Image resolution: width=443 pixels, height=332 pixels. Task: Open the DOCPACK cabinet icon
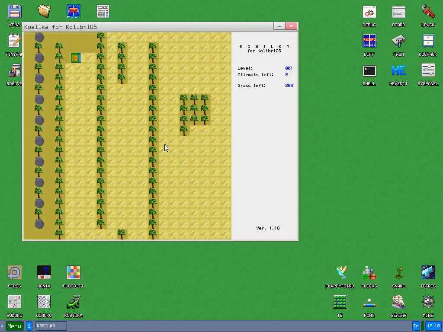(x=428, y=41)
